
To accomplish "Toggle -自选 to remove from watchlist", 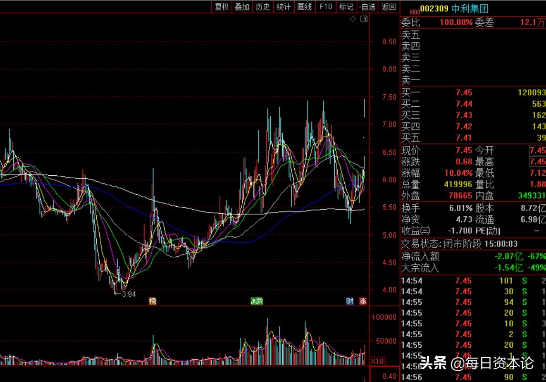I will (x=367, y=7).
